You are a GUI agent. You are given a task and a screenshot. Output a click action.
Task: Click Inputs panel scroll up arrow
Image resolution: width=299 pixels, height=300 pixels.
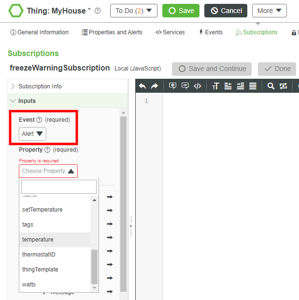(x=123, y=113)
